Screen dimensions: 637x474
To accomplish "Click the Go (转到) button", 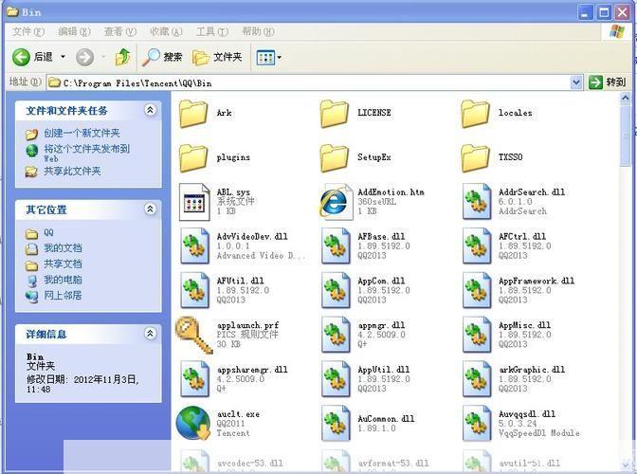I will click(x=608, y=82).
